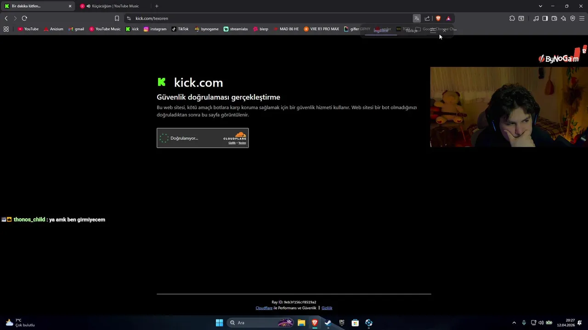Open the YouTube Music bookmark
Screen dimensions: 588x330
pos(105,29)
